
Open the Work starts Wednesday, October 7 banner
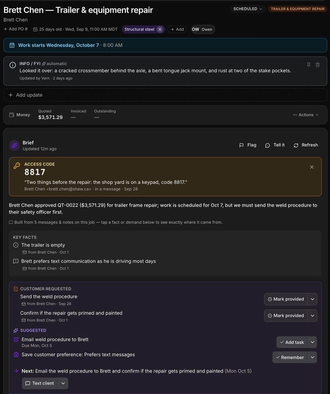coord(165,45)
